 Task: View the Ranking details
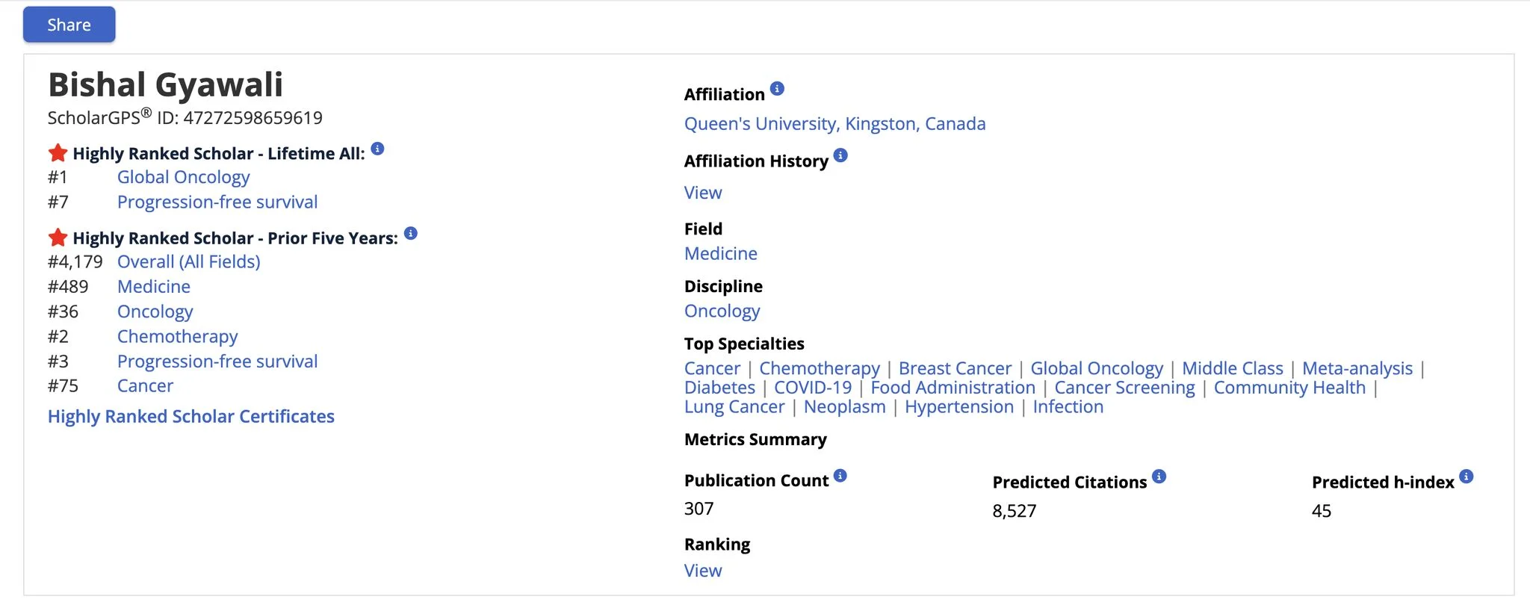701,570
